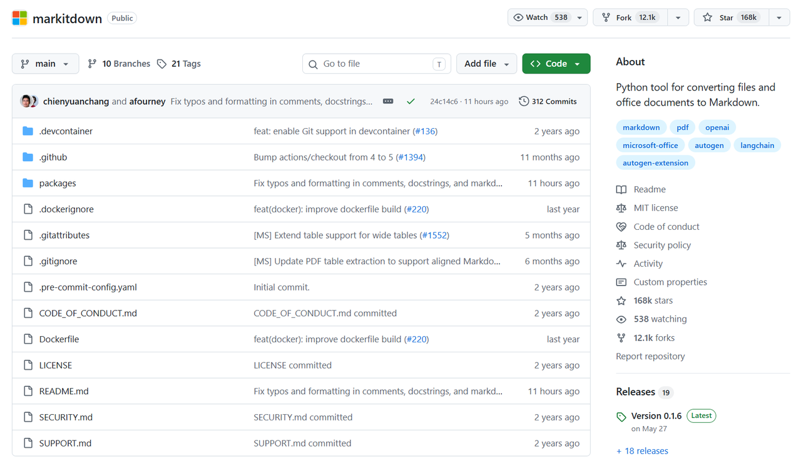Viewport: 801px width, 461px height.
Task: Click the SUPPORT.md file icon
Action: pyautogui.click(x=28, y=444)
